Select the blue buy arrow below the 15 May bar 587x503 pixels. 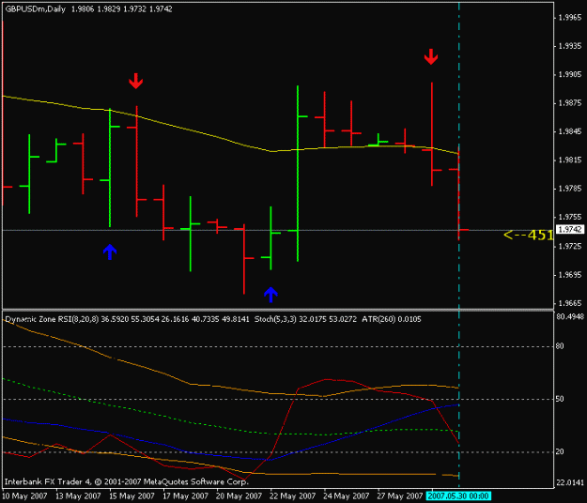[110, 251]
